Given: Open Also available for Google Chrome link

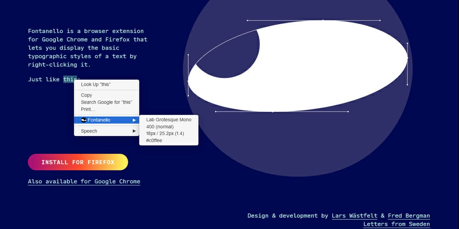Looking at the screenshot, I should [84, 181].
